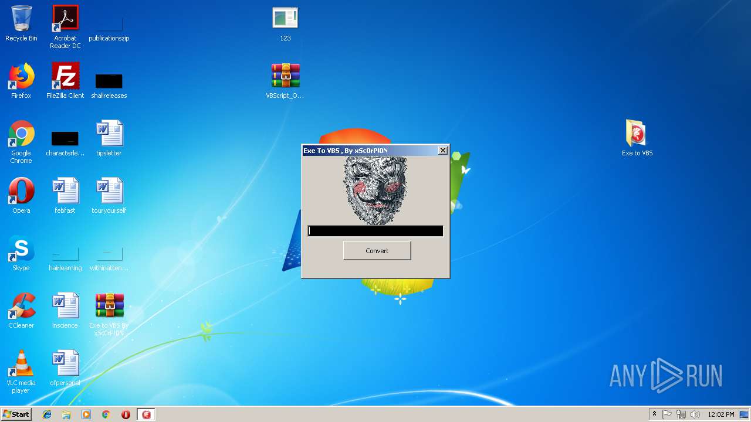Open the Exe to VBS folder
This screenshot has height=422, width=751.
pos(637,138)
